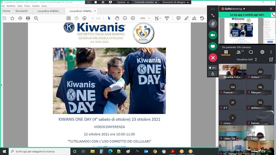
Task: Click the zoom out minus icon
Action: [125, 18]
